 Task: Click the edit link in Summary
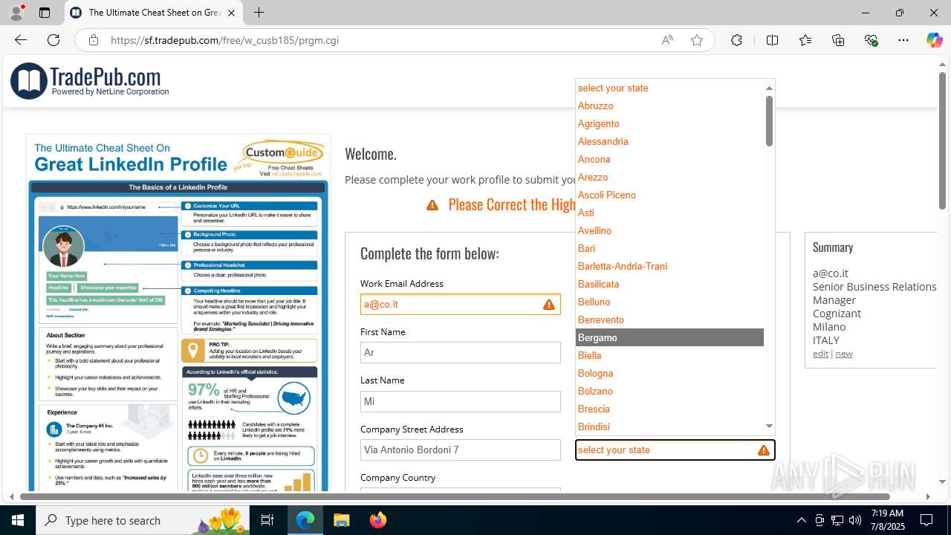pos(820,354)
